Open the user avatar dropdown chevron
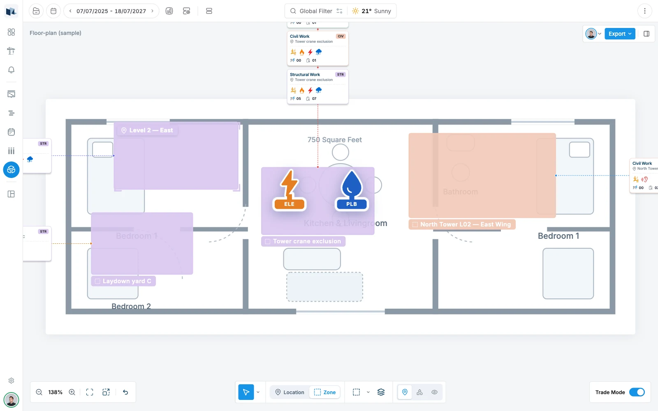 point(600,34)
